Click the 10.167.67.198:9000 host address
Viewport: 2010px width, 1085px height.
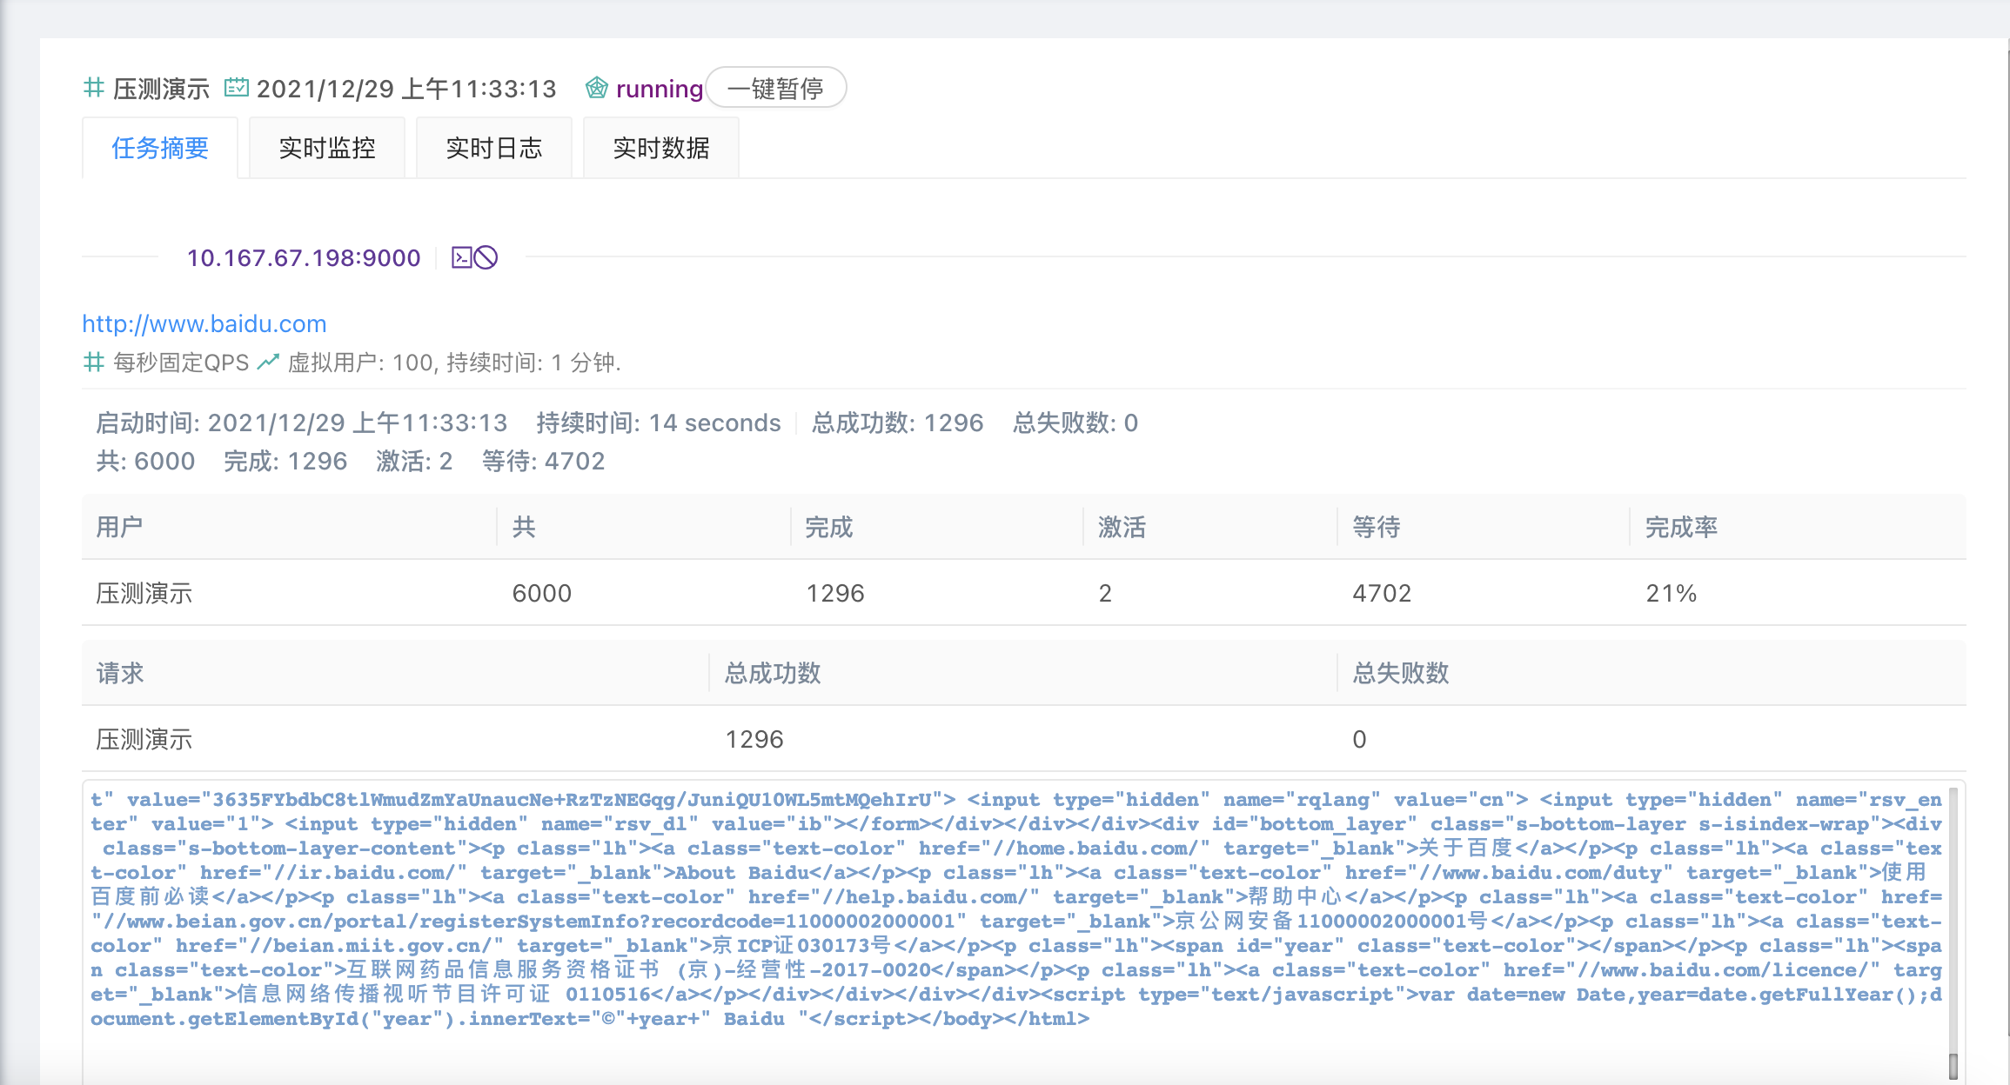click(304, 257)
